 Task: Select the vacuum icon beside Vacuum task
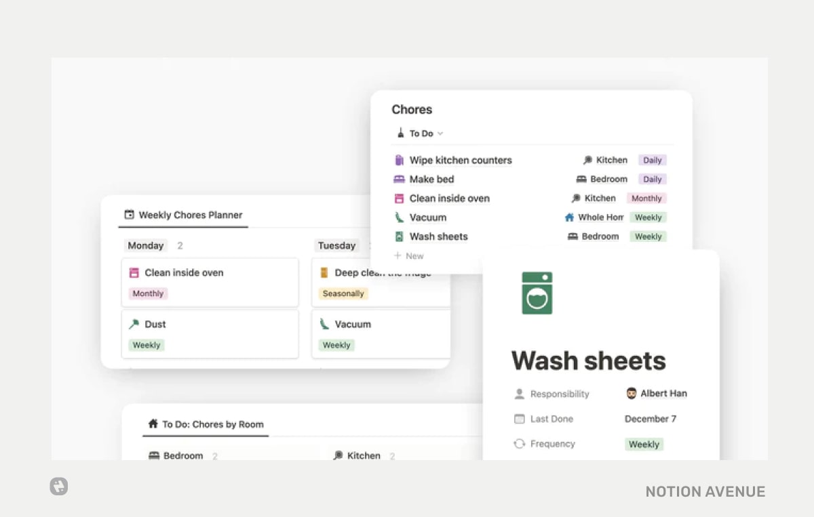pos(400,217)
